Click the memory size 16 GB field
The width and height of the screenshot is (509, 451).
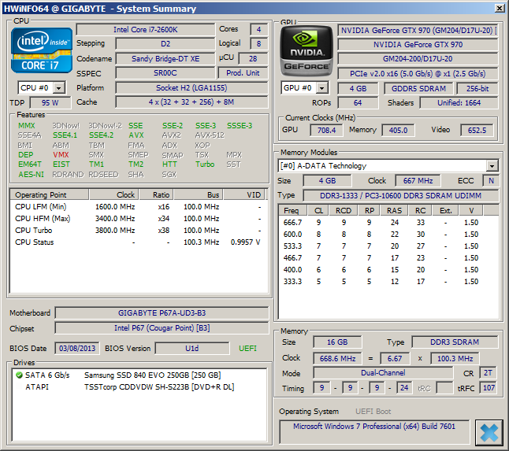[337, 342]
